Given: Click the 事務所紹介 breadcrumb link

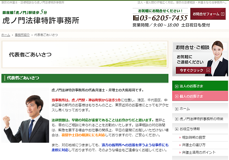Looking at the screenshot, I should (x=22, y=35).
